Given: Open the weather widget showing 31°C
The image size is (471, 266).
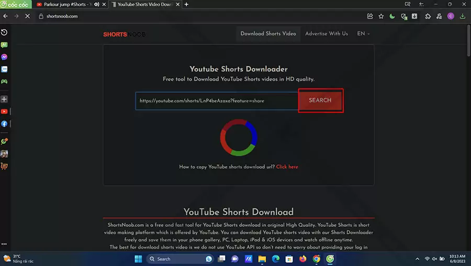Looking at the screenshot, I should [x=19, y=259].
